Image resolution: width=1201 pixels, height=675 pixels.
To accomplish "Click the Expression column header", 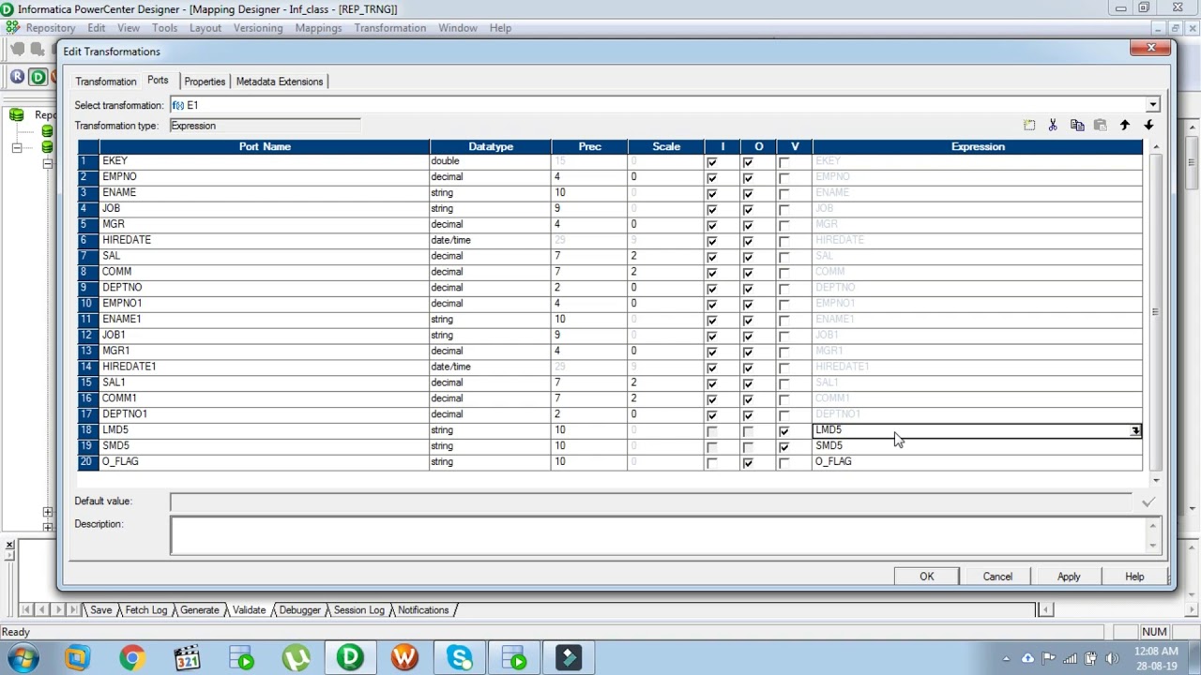I will [978, 147].
